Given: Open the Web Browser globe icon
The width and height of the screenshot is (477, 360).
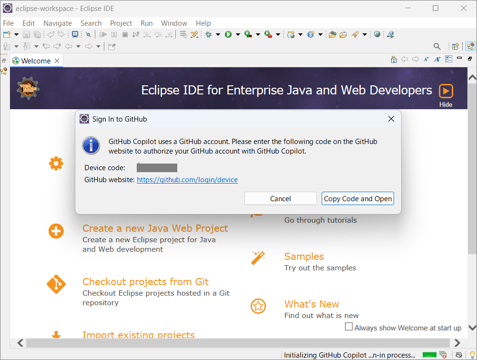Looking at the screenshot, I should click(x=377, y=34).
